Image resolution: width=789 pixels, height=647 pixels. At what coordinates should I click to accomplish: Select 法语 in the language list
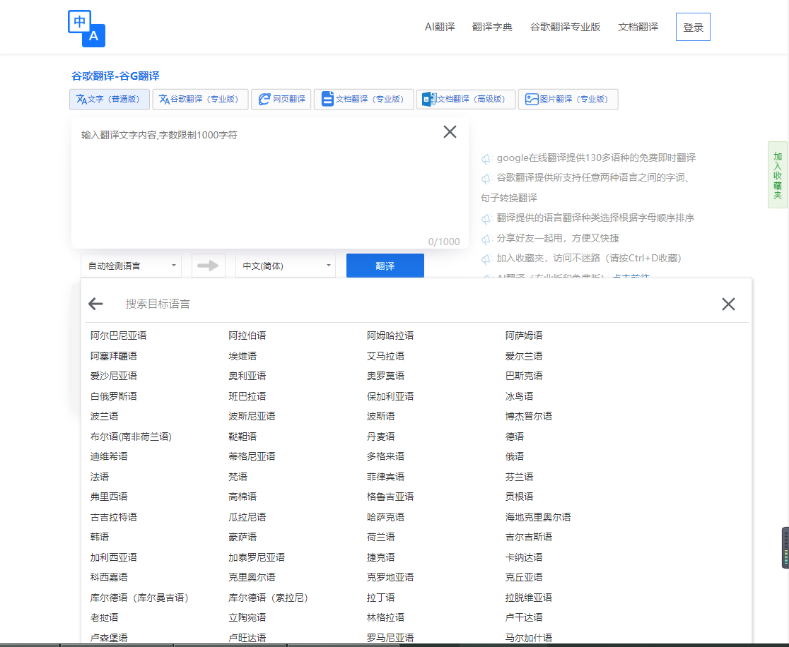point(100,477)
